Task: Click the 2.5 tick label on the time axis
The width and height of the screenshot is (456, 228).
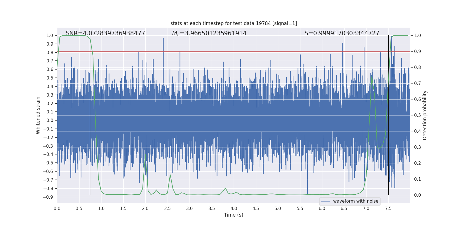Action: coord(167,208)
